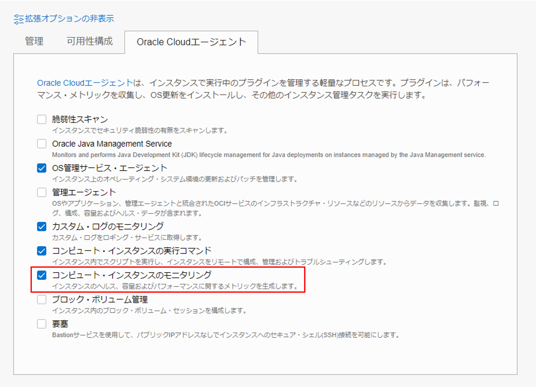Enable Oracle Java Management Service
This screenshot has width=536, height=387.
41,144
